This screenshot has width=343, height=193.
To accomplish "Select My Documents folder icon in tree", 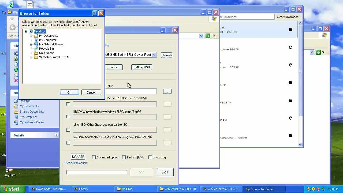I will click(36, 36).
